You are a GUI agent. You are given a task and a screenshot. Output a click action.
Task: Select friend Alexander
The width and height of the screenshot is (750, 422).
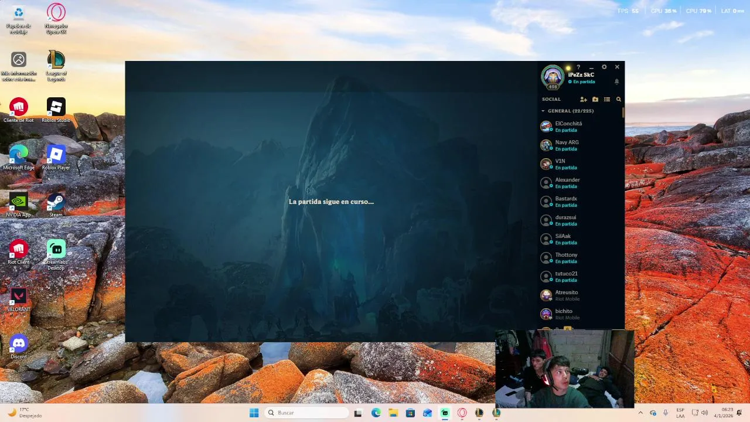pyautogui.click(x=580, y=183)
